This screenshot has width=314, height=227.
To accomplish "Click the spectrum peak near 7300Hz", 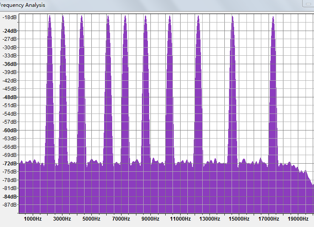I will (x=125, y=90).
